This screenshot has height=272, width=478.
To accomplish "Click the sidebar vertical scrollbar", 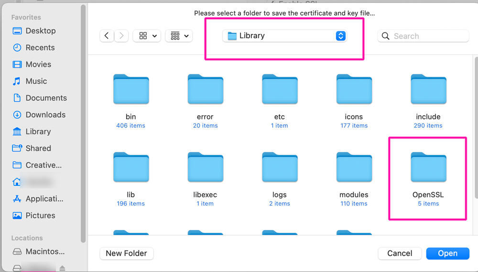I will coord(83,120).
